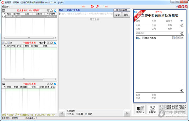This screenshot has height=121, width=189.
Task: Click the red restore icon at top right
Action: coord(183,7)
